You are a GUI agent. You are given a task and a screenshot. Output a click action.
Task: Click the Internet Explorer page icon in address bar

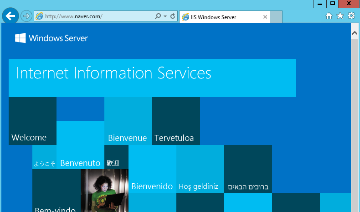39,16
